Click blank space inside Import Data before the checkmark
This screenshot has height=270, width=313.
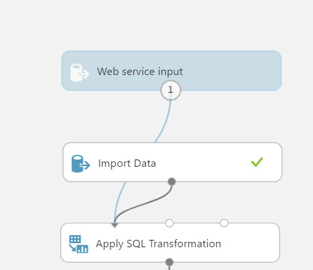pos(201,163)
